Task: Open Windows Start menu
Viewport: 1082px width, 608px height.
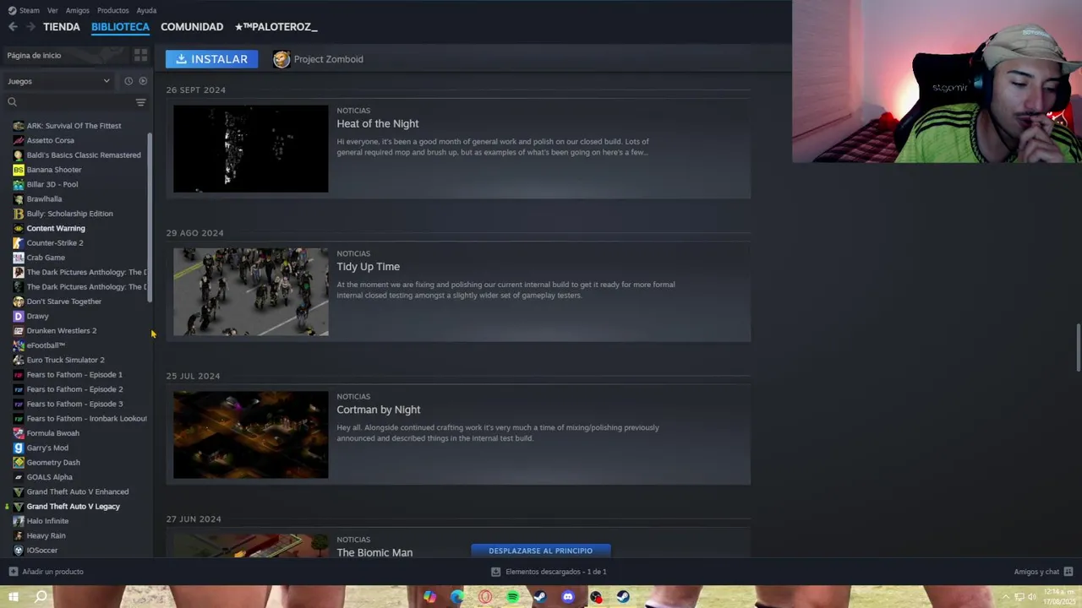Action: tap(14, 597)
